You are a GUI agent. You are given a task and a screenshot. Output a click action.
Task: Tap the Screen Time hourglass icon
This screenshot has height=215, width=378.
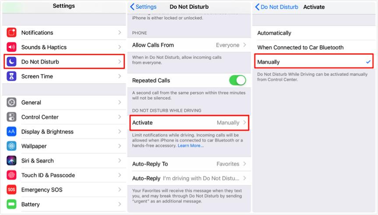coord(12,76)
